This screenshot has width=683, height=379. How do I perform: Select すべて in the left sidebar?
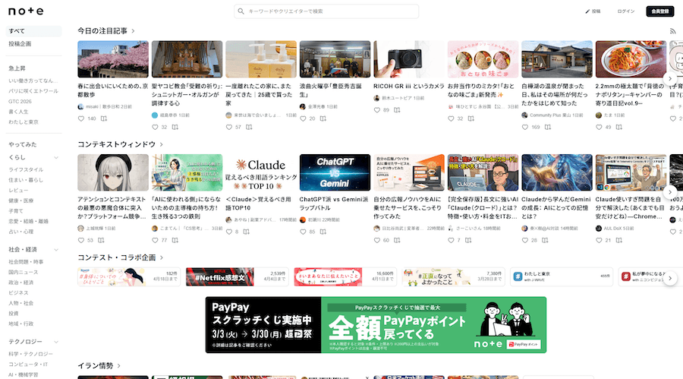pyautogui.click(x=17, y=31)
